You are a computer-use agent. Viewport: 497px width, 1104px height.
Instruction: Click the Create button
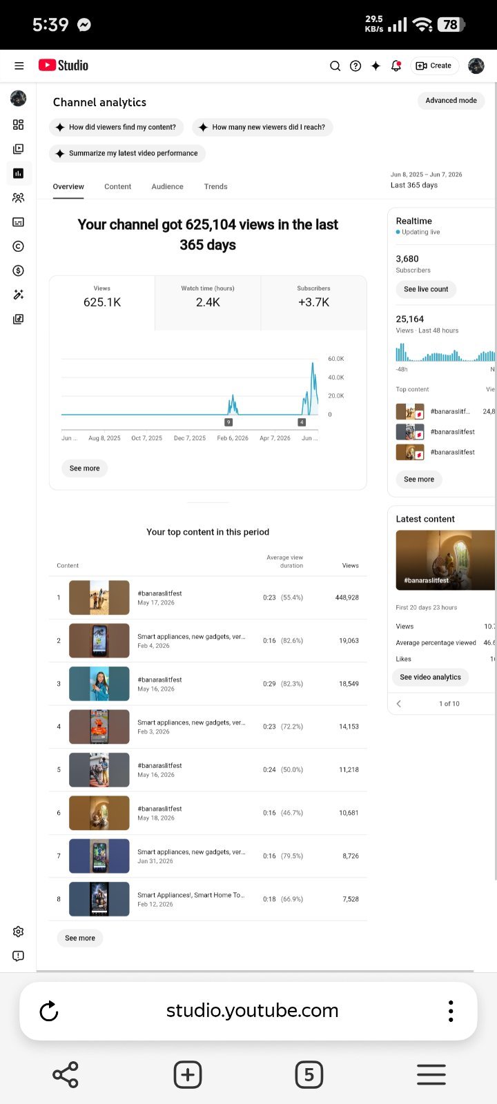pyautogui.click(x=434, y=66)
